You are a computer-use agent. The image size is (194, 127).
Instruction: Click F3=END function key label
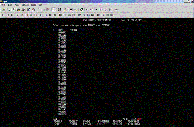(87, 121)
